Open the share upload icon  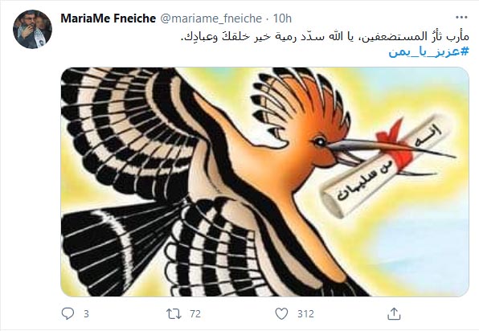point(394,313)
